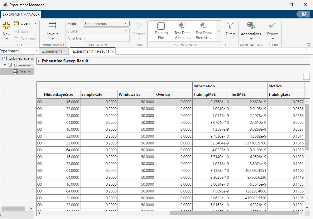
Task: Open the table column selection icon
Action: (x=306, y=76)
